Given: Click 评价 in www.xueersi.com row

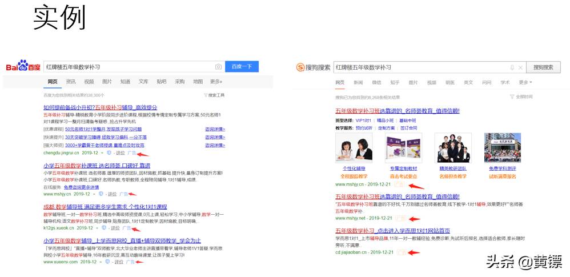Looking at the screenshot, I should coord(118,262).
